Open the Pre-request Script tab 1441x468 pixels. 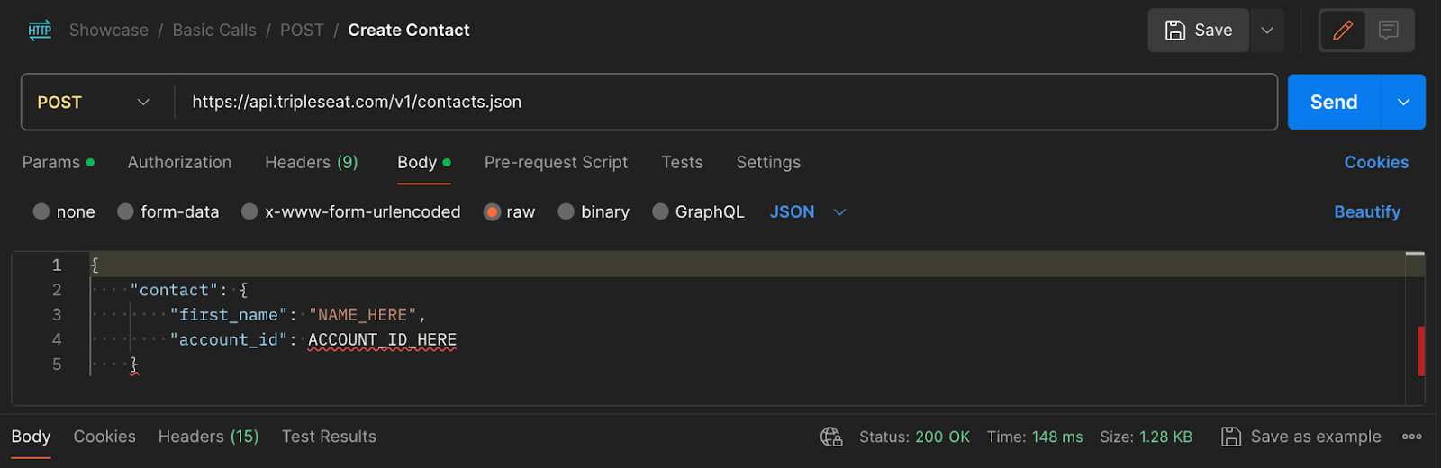point(556,163)
